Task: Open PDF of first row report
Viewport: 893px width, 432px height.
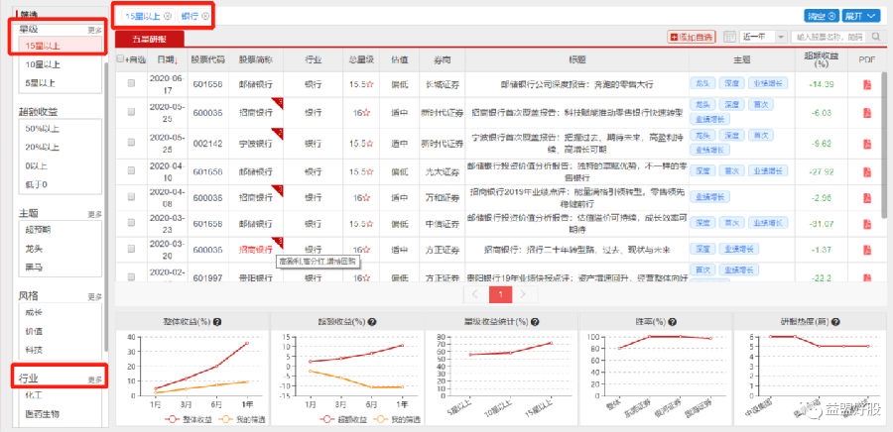Action: coord(866,85)
